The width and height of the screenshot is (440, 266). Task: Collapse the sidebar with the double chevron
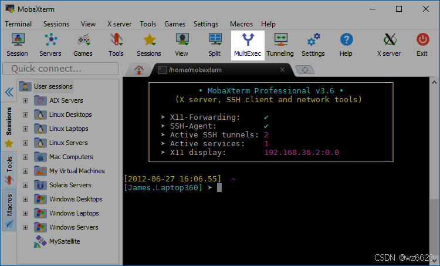click(x=9, y=92)
